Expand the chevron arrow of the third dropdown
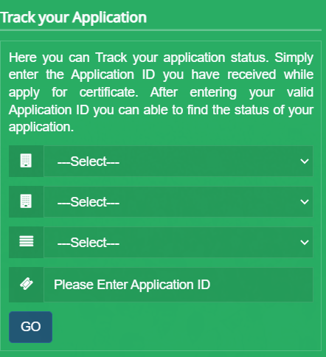 (x=305, y=243)
